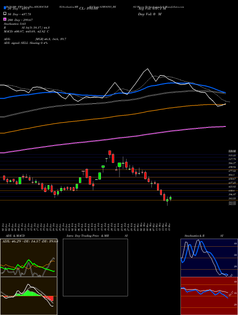Click the magenta 200 Day EMA line

pyautogui.click(x=113, y=138)
